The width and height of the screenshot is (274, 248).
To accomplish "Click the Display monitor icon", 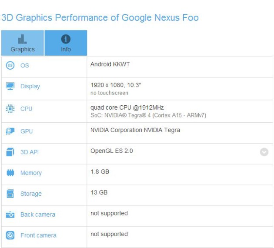I will pyautogui.click(x=10, y=86).
